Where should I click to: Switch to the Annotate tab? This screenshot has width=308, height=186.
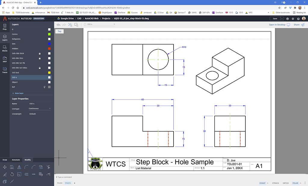coord(16,160)
